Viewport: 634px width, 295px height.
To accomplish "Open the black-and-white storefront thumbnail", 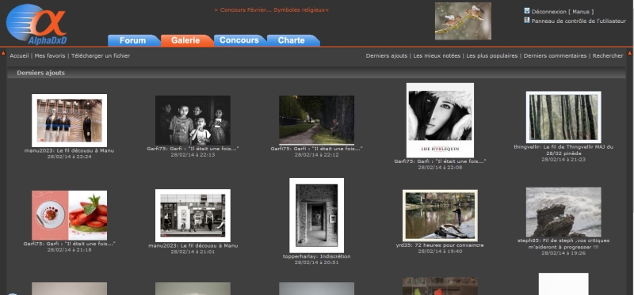I will tap(193, 215).
